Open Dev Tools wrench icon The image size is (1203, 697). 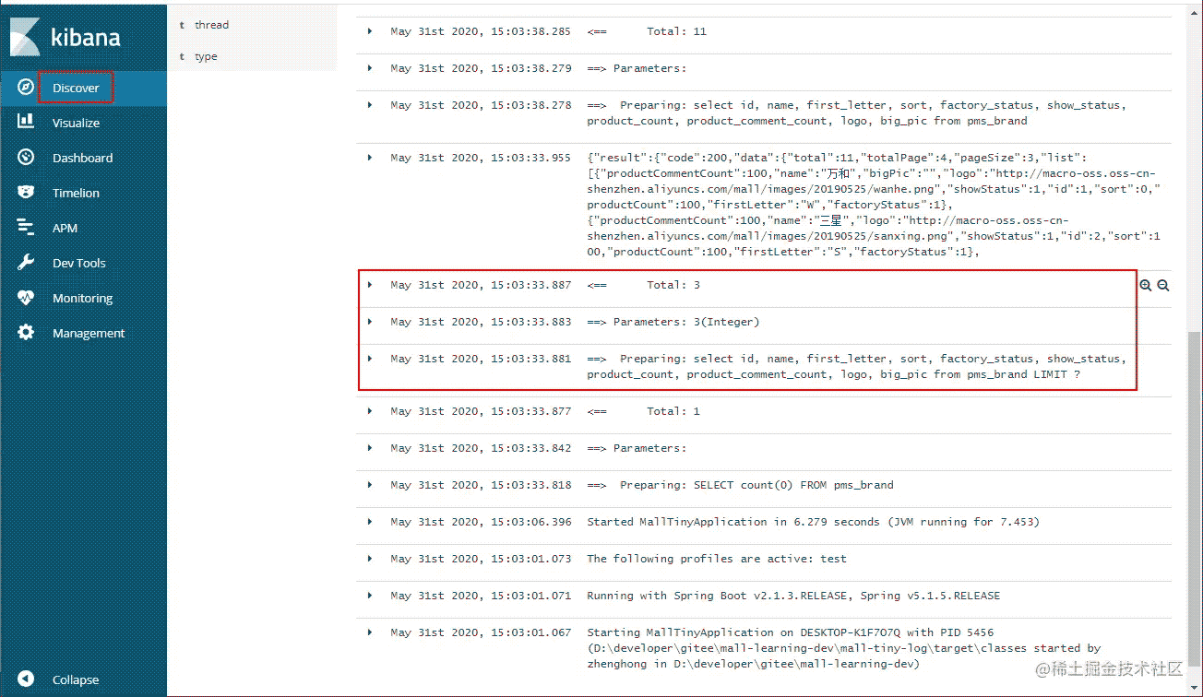tap(26, 263)
